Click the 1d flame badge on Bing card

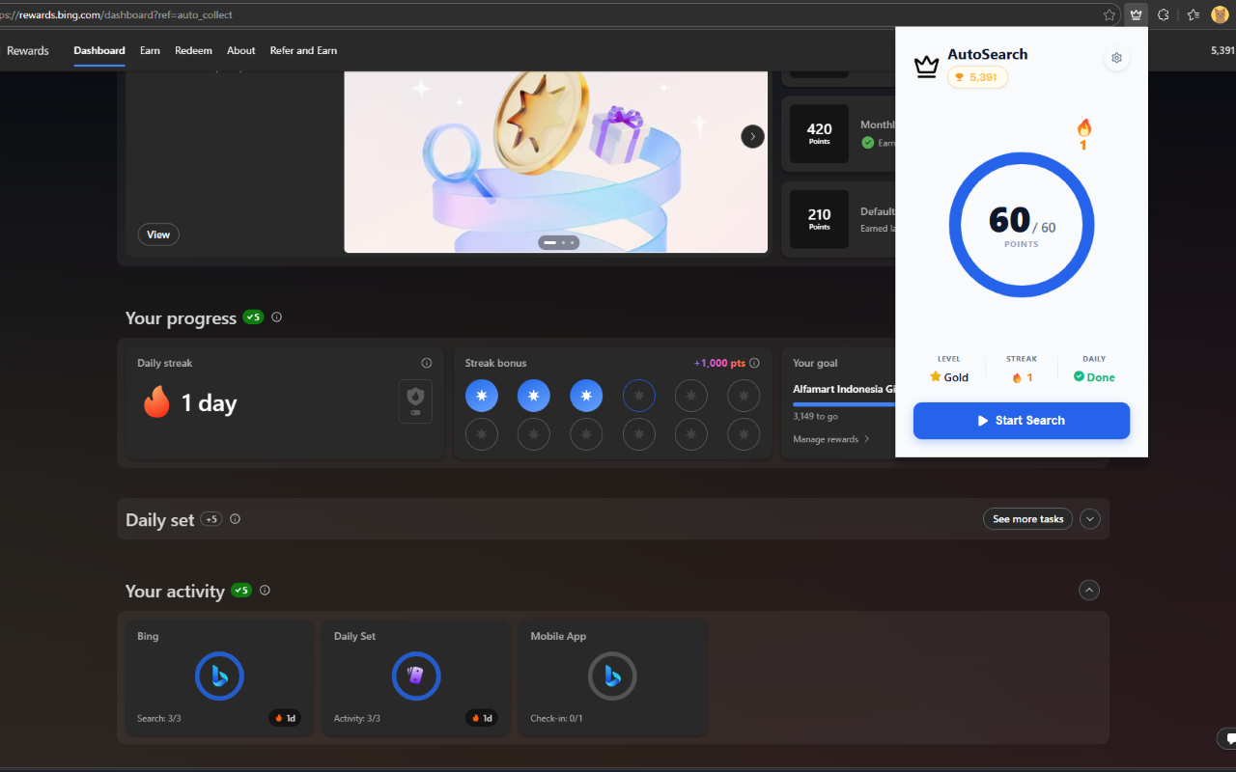285,718
